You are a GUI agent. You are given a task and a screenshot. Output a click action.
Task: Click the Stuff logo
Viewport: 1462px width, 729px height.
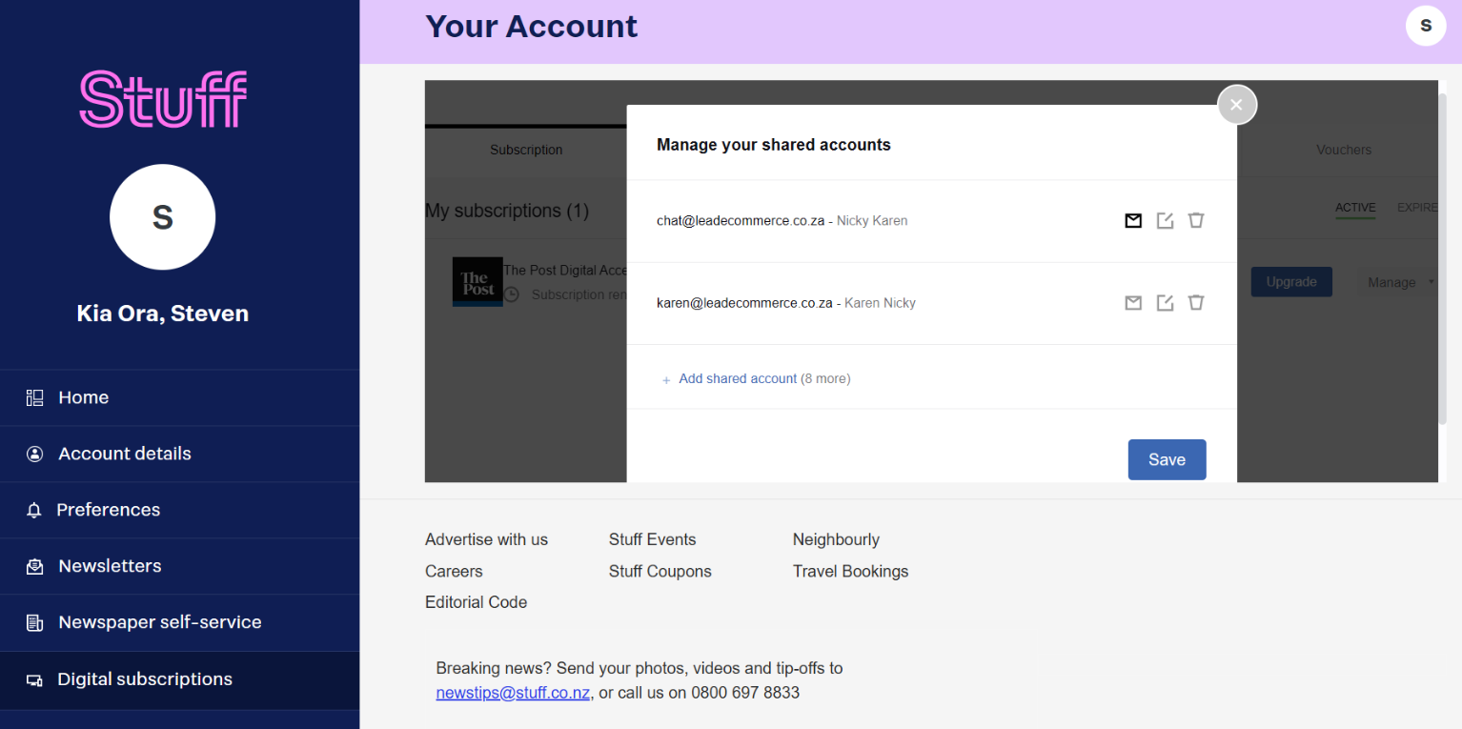(x=163, y=99)
